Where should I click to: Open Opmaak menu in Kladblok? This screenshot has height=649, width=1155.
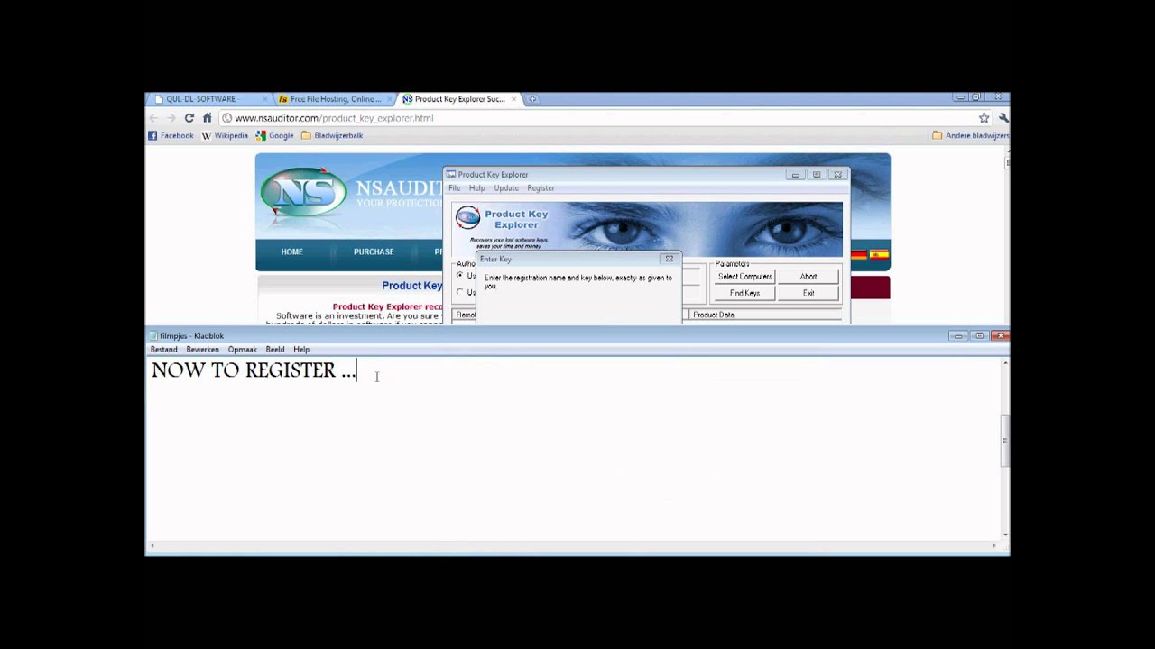(242, 350)
